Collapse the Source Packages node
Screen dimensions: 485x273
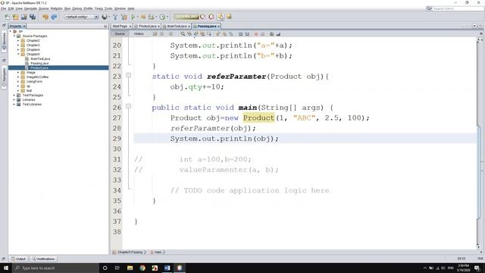pyautogui.click(x=14, y=36)
